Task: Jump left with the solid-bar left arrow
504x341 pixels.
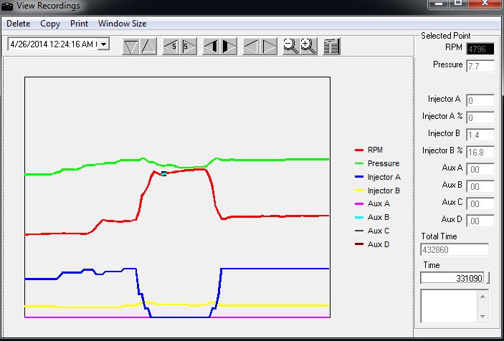Action: (x=211, y=47)
